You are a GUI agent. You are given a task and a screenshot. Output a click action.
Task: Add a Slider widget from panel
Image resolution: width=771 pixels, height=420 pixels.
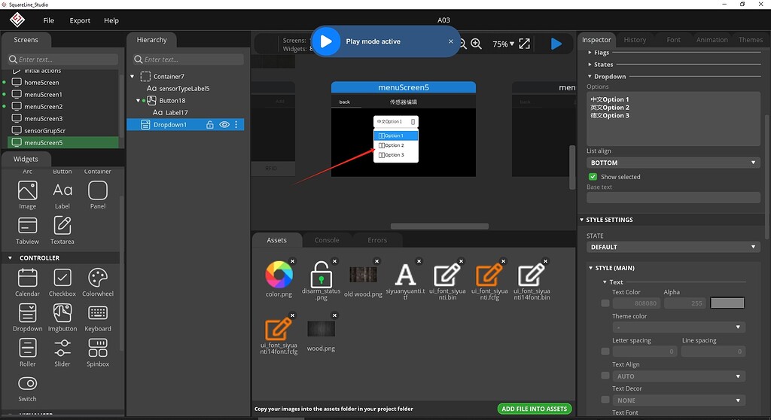(62, 348)
